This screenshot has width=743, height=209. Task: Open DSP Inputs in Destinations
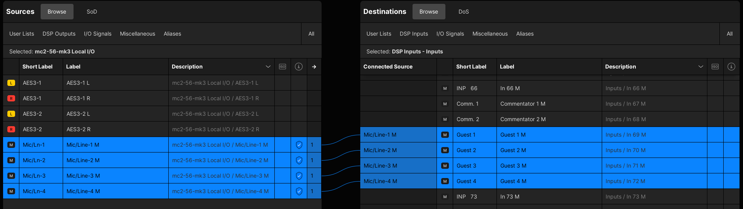pyautogui.click(x=414, y=34)
